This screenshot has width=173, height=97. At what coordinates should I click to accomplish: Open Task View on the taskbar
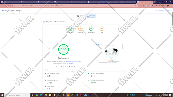pyautogui.click(x=32, y=95)
